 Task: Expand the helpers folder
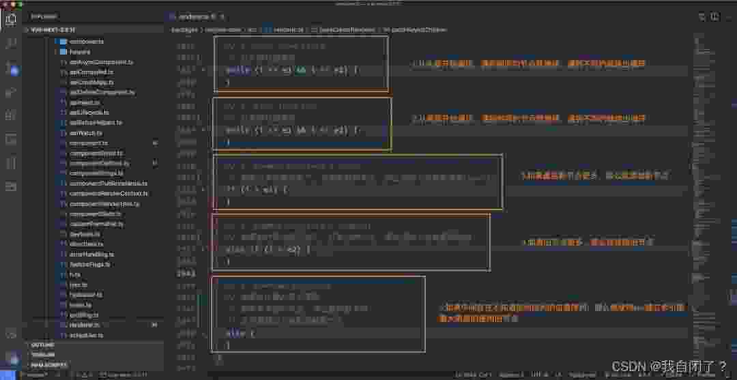coord(75,52)
